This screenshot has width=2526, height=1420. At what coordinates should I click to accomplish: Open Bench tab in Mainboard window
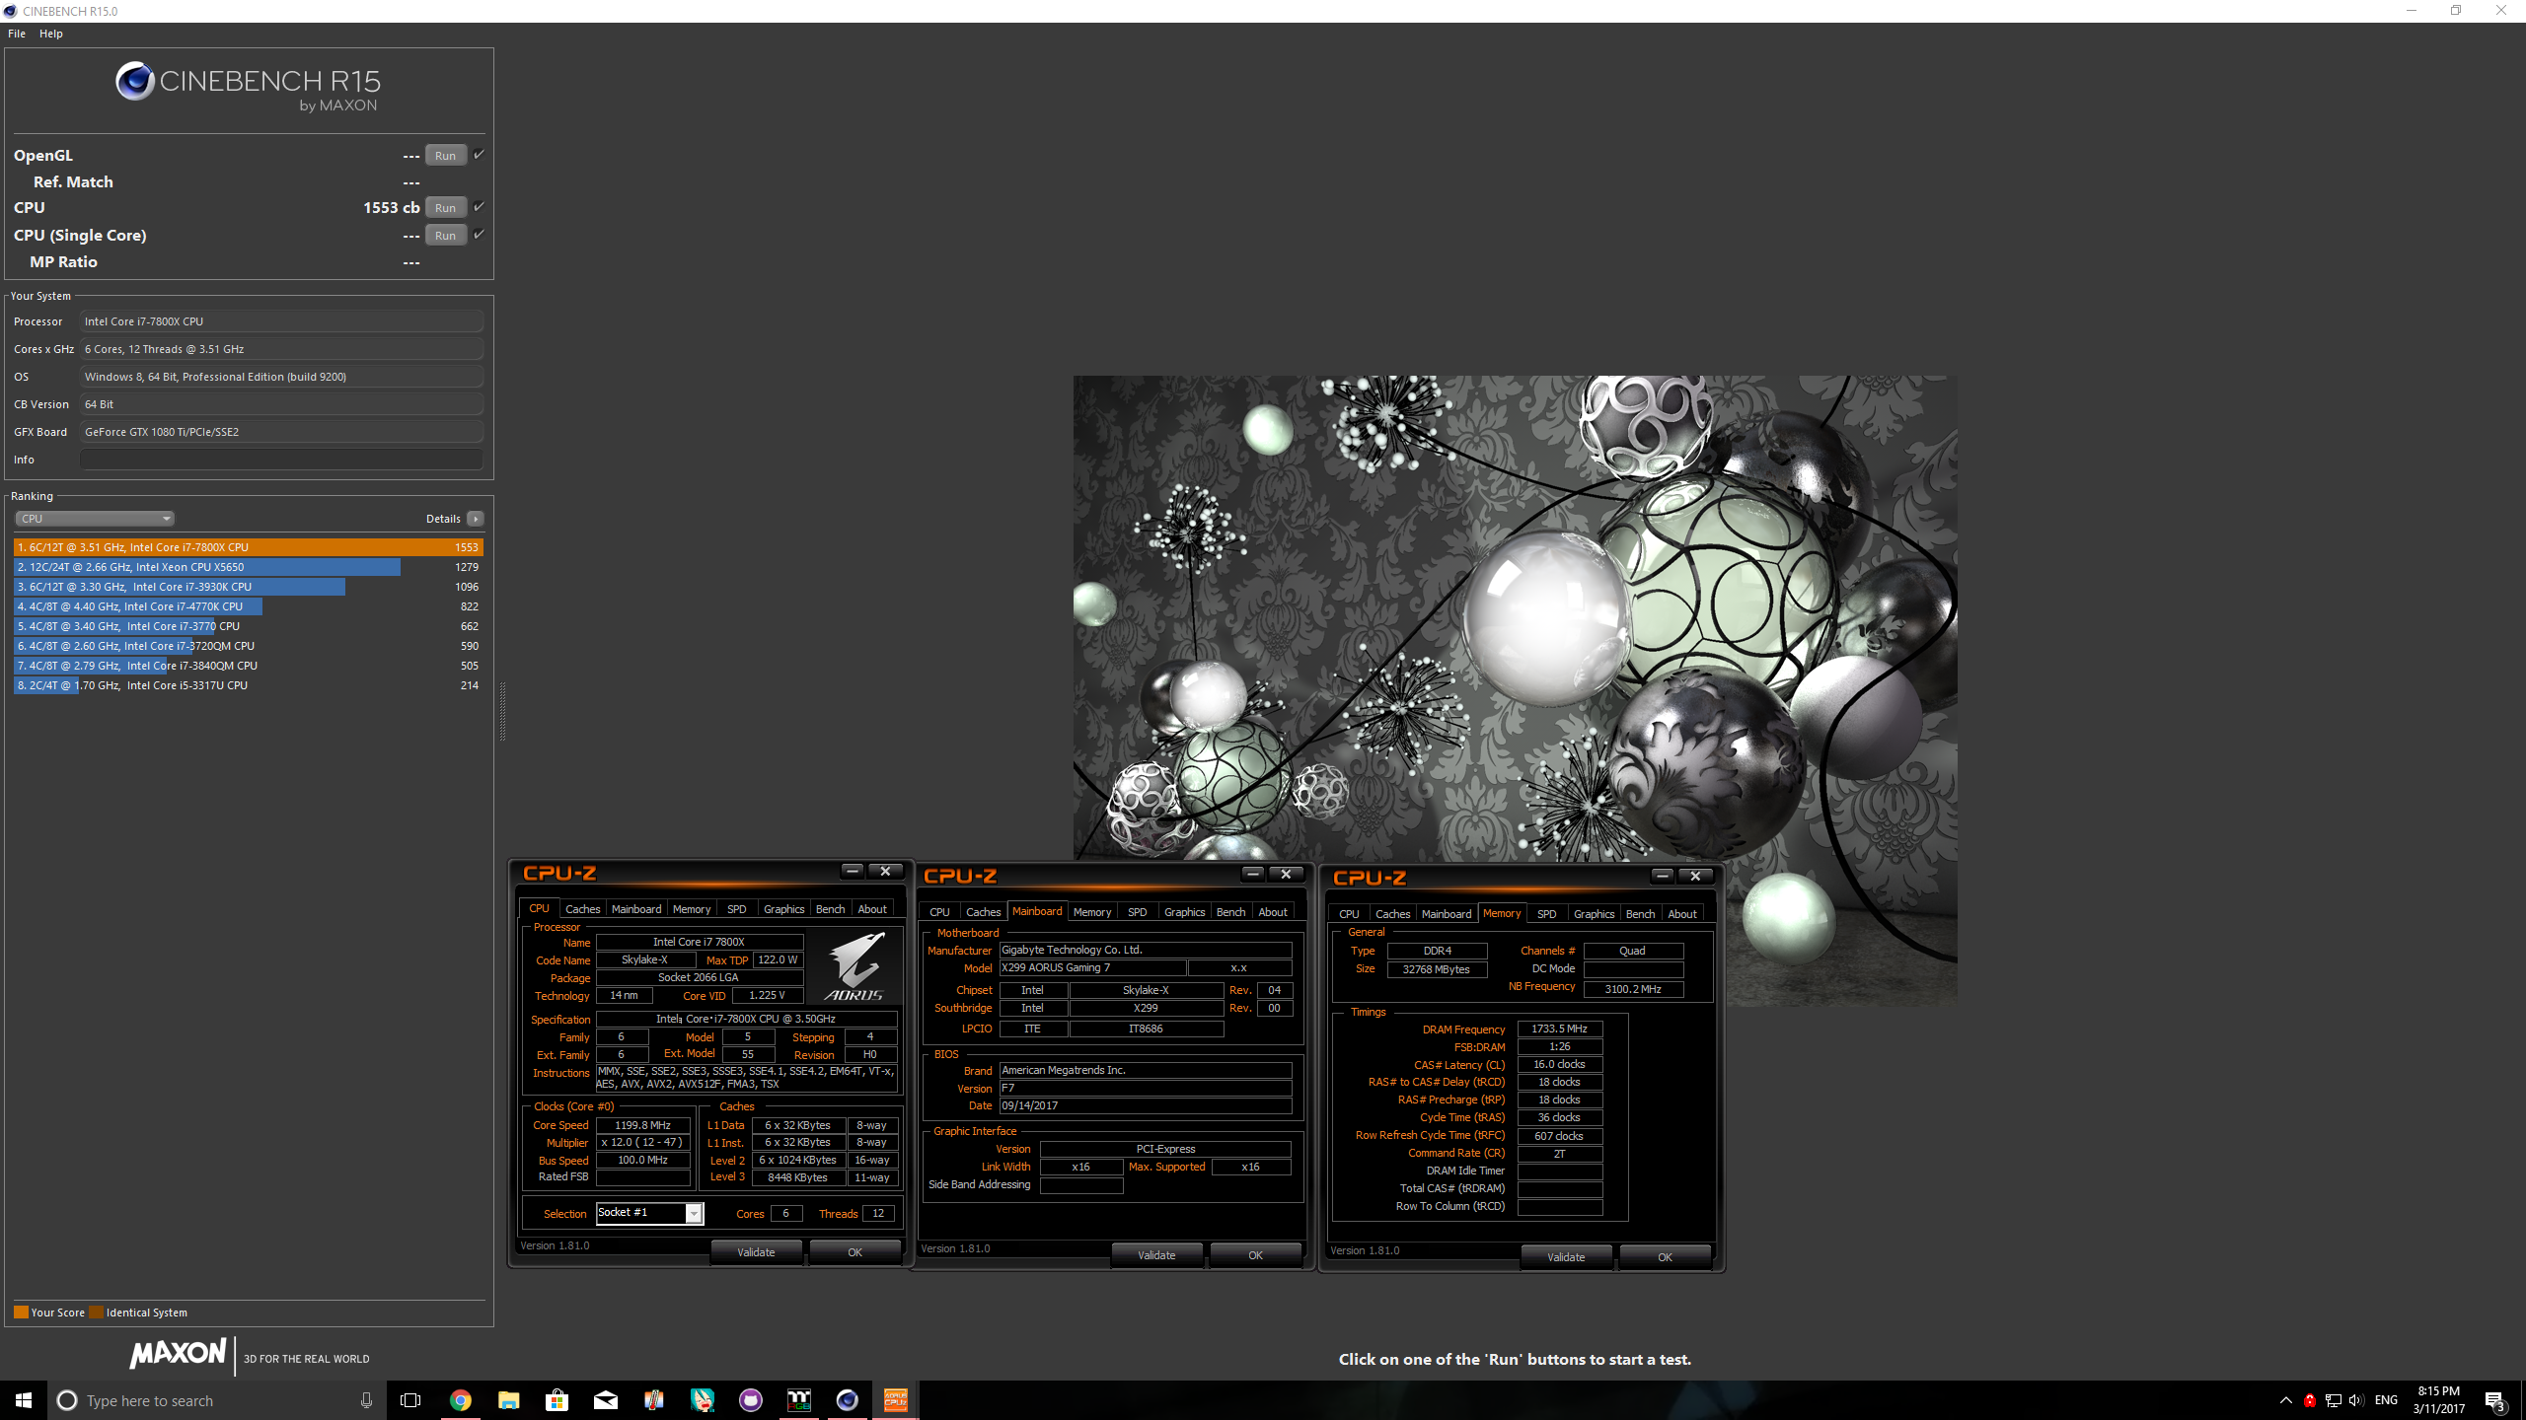coord(1230,912)
